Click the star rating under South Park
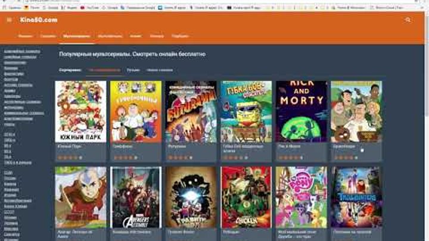429x241 pixels. click(x=69, y=158)
